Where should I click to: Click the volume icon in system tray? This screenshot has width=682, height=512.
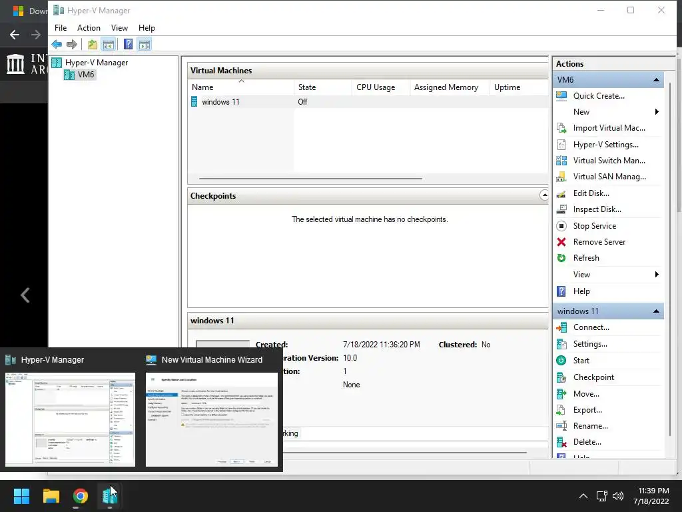coord(617,496)
